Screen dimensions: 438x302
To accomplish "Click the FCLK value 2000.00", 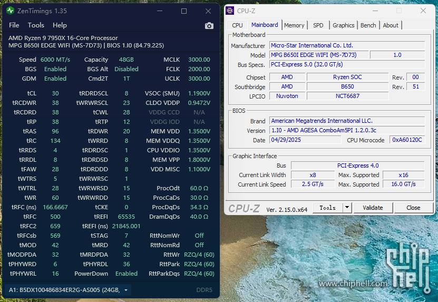I will pyautogui.click(x=199, y=69).
